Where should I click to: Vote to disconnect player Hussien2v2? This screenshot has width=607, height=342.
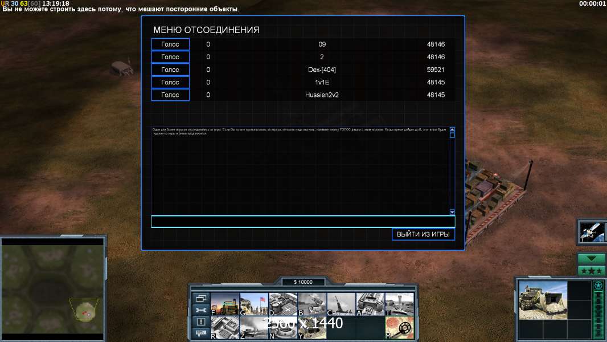170,95
